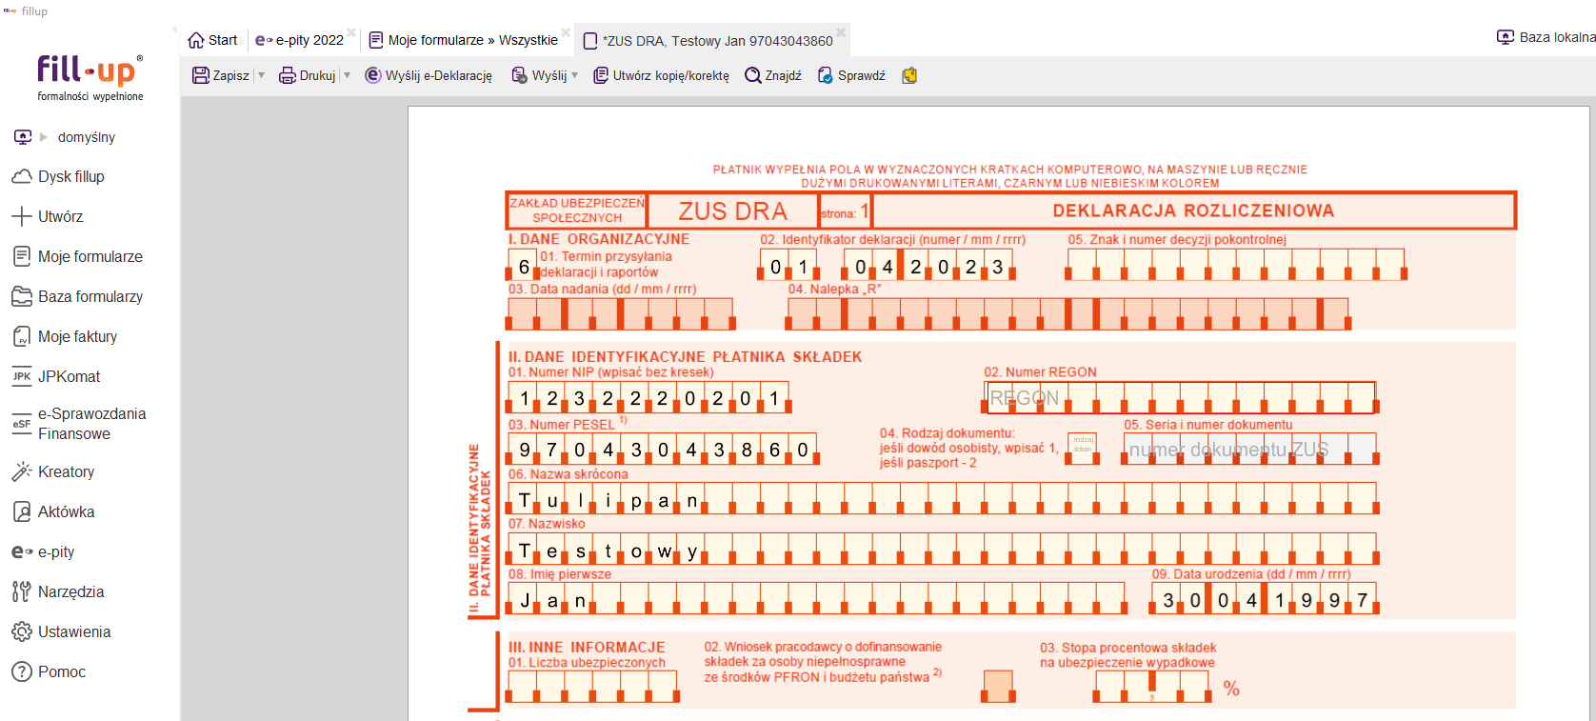Click the Nazwisko field with Testowy
The width and height of the screenshot is (1596, 721).
coord(943,550)
